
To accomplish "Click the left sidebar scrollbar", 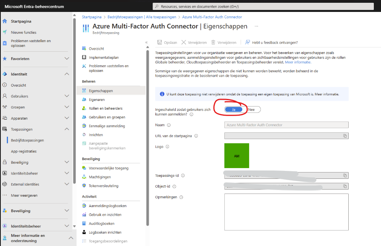I will (x=75, y=101).
